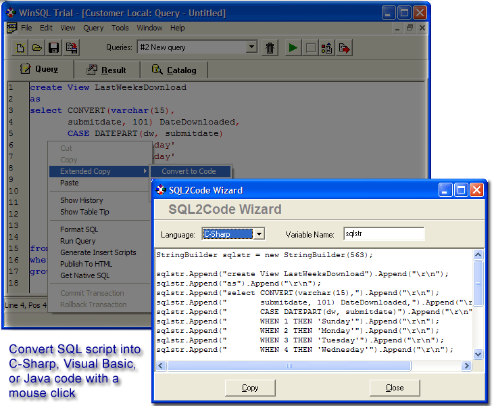Select Paste from context menu
The width and height of the screenshot is (494, 406).
99,183
